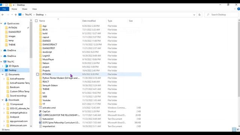Viewport: 240px width, 135px height.
Task: Open the Share ribbon tab
Action: 24,9
